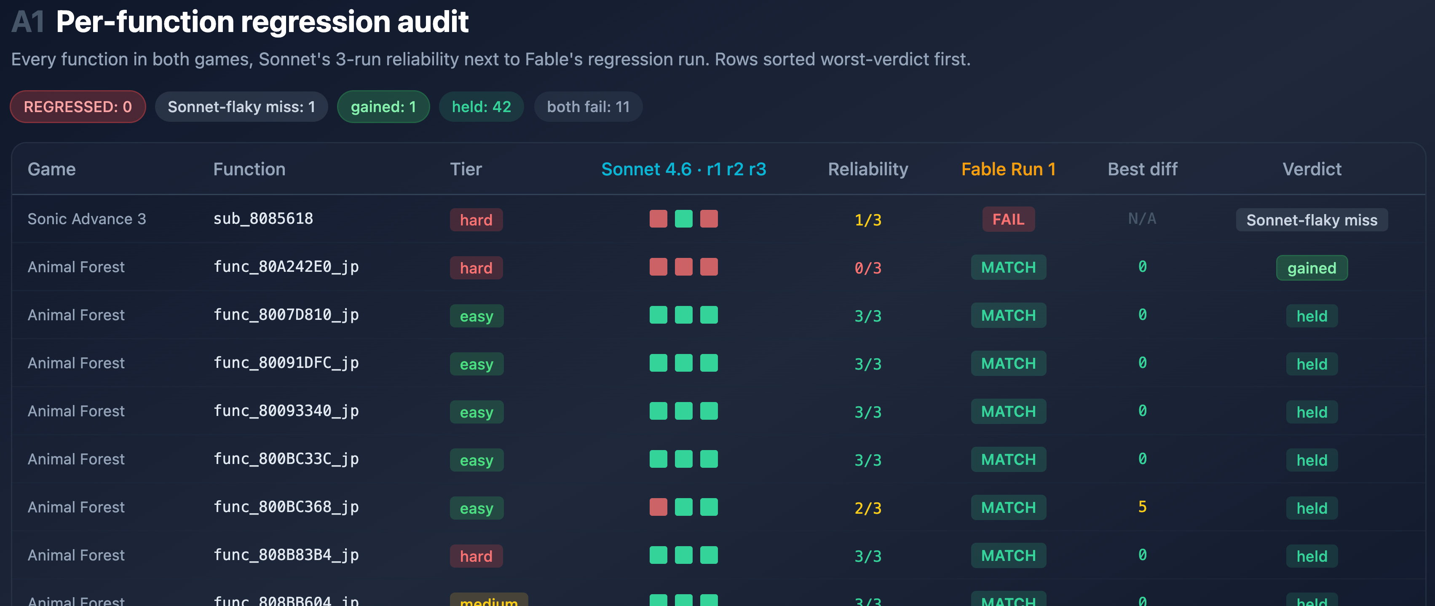The image size is (1435, 606).
Task: Click the Game column header
Action: [52, 169]
